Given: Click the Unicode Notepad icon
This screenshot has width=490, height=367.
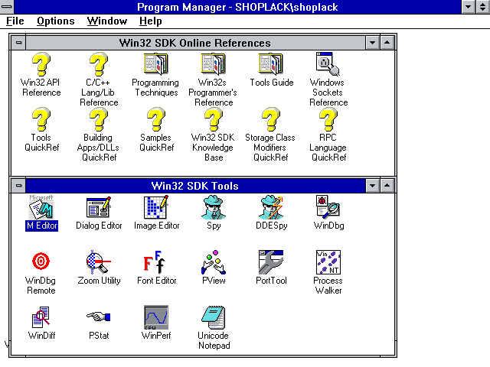Looking at the screenshot, I should coord(214,317).
